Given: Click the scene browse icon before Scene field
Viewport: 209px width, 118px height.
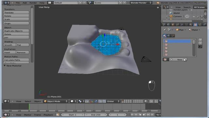Looking at the screenshot, I should 90,3.
